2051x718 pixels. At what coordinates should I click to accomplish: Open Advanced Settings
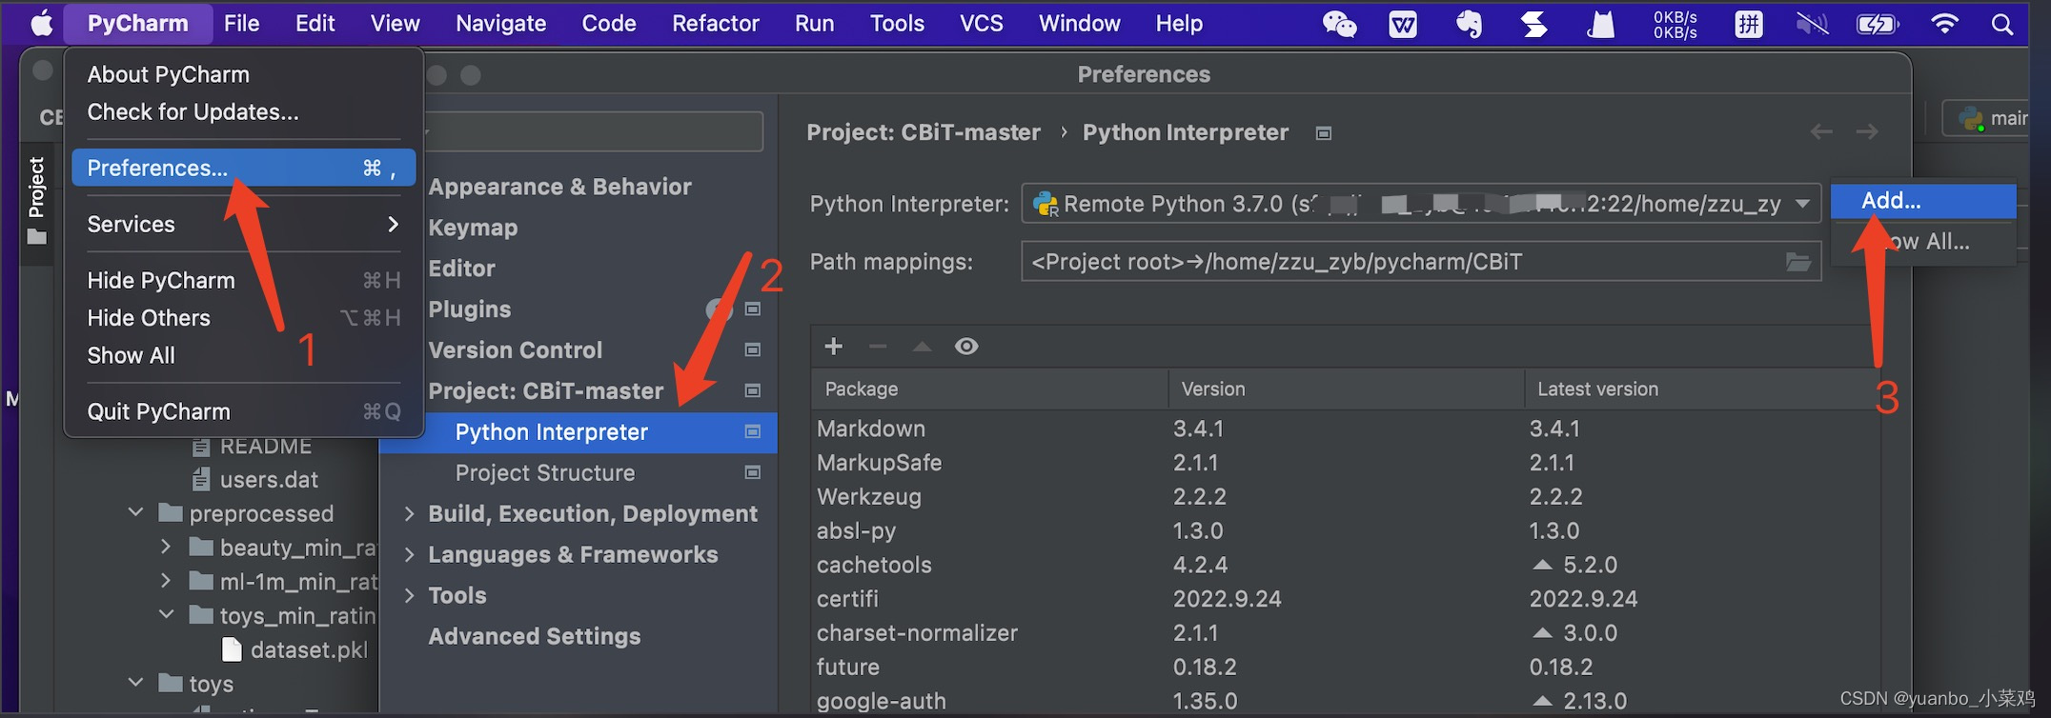pos(535,636)
